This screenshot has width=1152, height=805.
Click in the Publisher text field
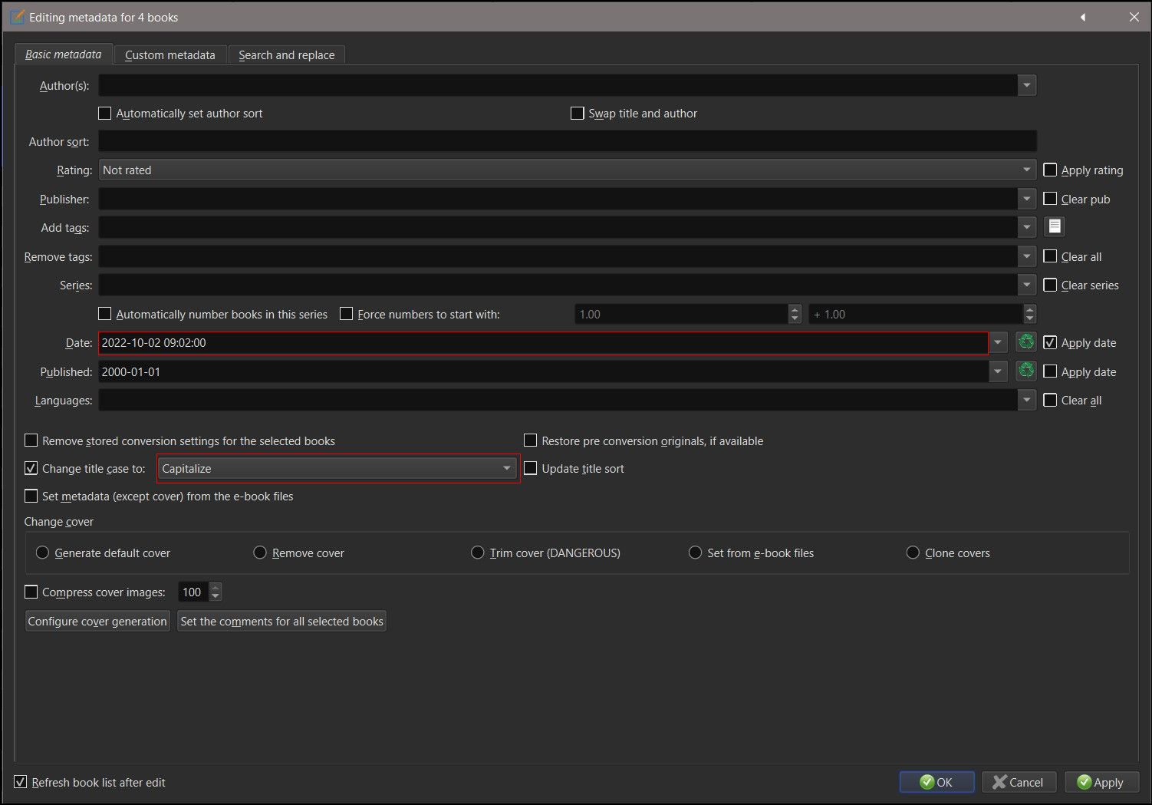point(558,199)
